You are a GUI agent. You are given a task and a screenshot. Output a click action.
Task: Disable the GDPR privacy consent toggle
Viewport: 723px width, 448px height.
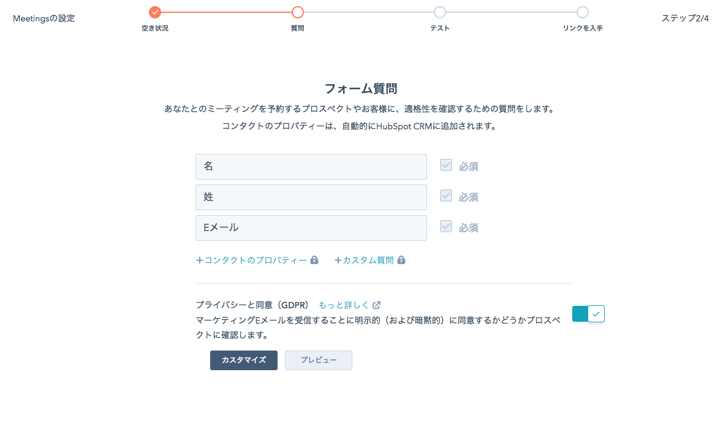(588, 314)
